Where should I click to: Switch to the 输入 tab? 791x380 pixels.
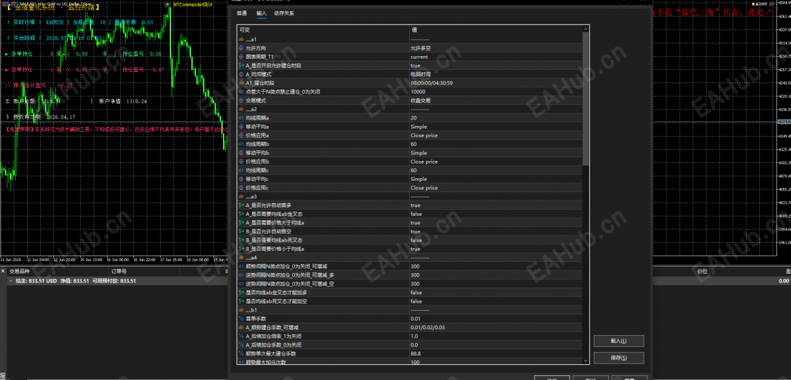click(x=261, y=13)
